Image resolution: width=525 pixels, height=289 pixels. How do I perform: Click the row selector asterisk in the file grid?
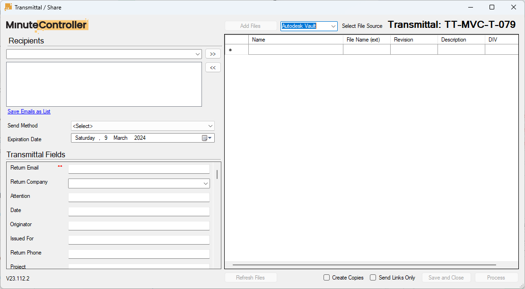(231, 49)
